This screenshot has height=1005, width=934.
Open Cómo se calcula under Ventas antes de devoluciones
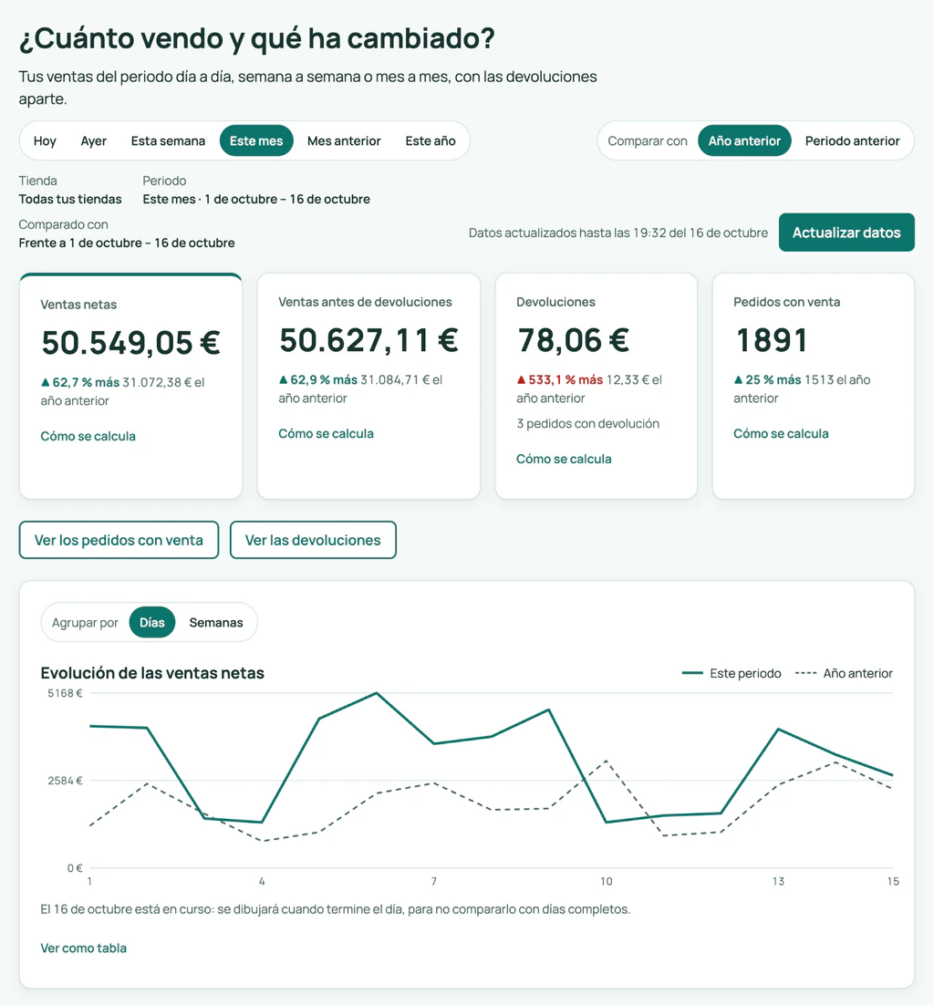(x=326, y=434)
